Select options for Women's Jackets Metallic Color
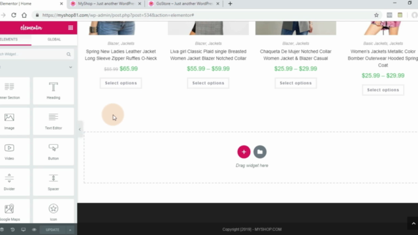This screenshot has height=235, width=418. [x=383, y=90]
